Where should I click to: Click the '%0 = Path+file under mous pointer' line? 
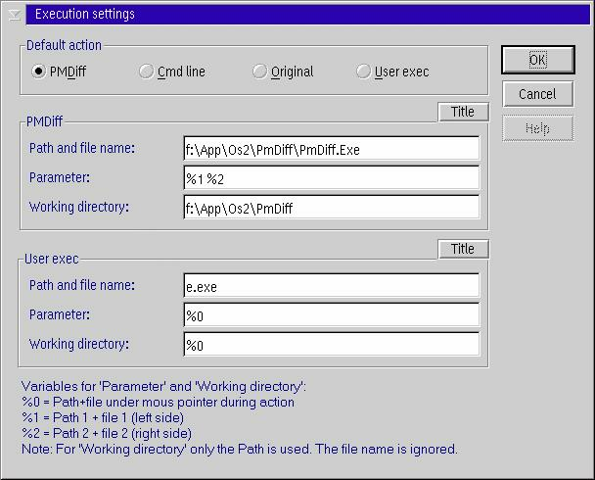[158, 403]
